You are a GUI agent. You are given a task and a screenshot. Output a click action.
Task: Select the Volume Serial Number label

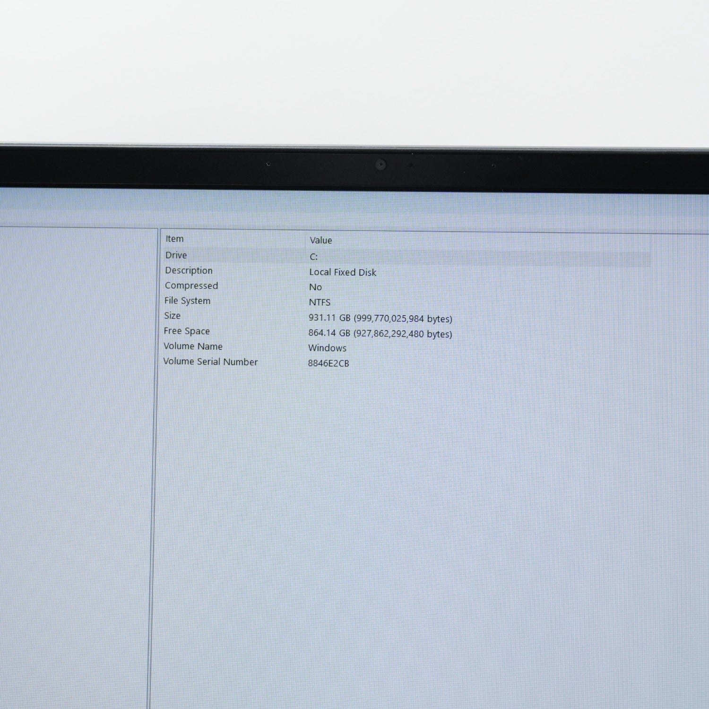pos(210,362)
